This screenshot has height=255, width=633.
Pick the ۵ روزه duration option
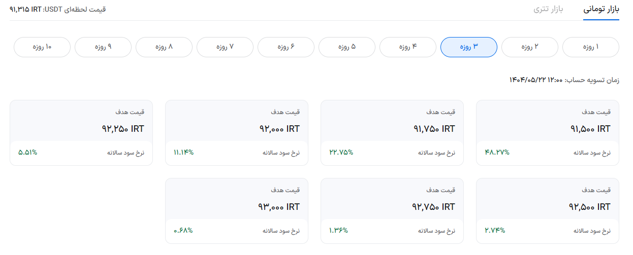point(346,47)
